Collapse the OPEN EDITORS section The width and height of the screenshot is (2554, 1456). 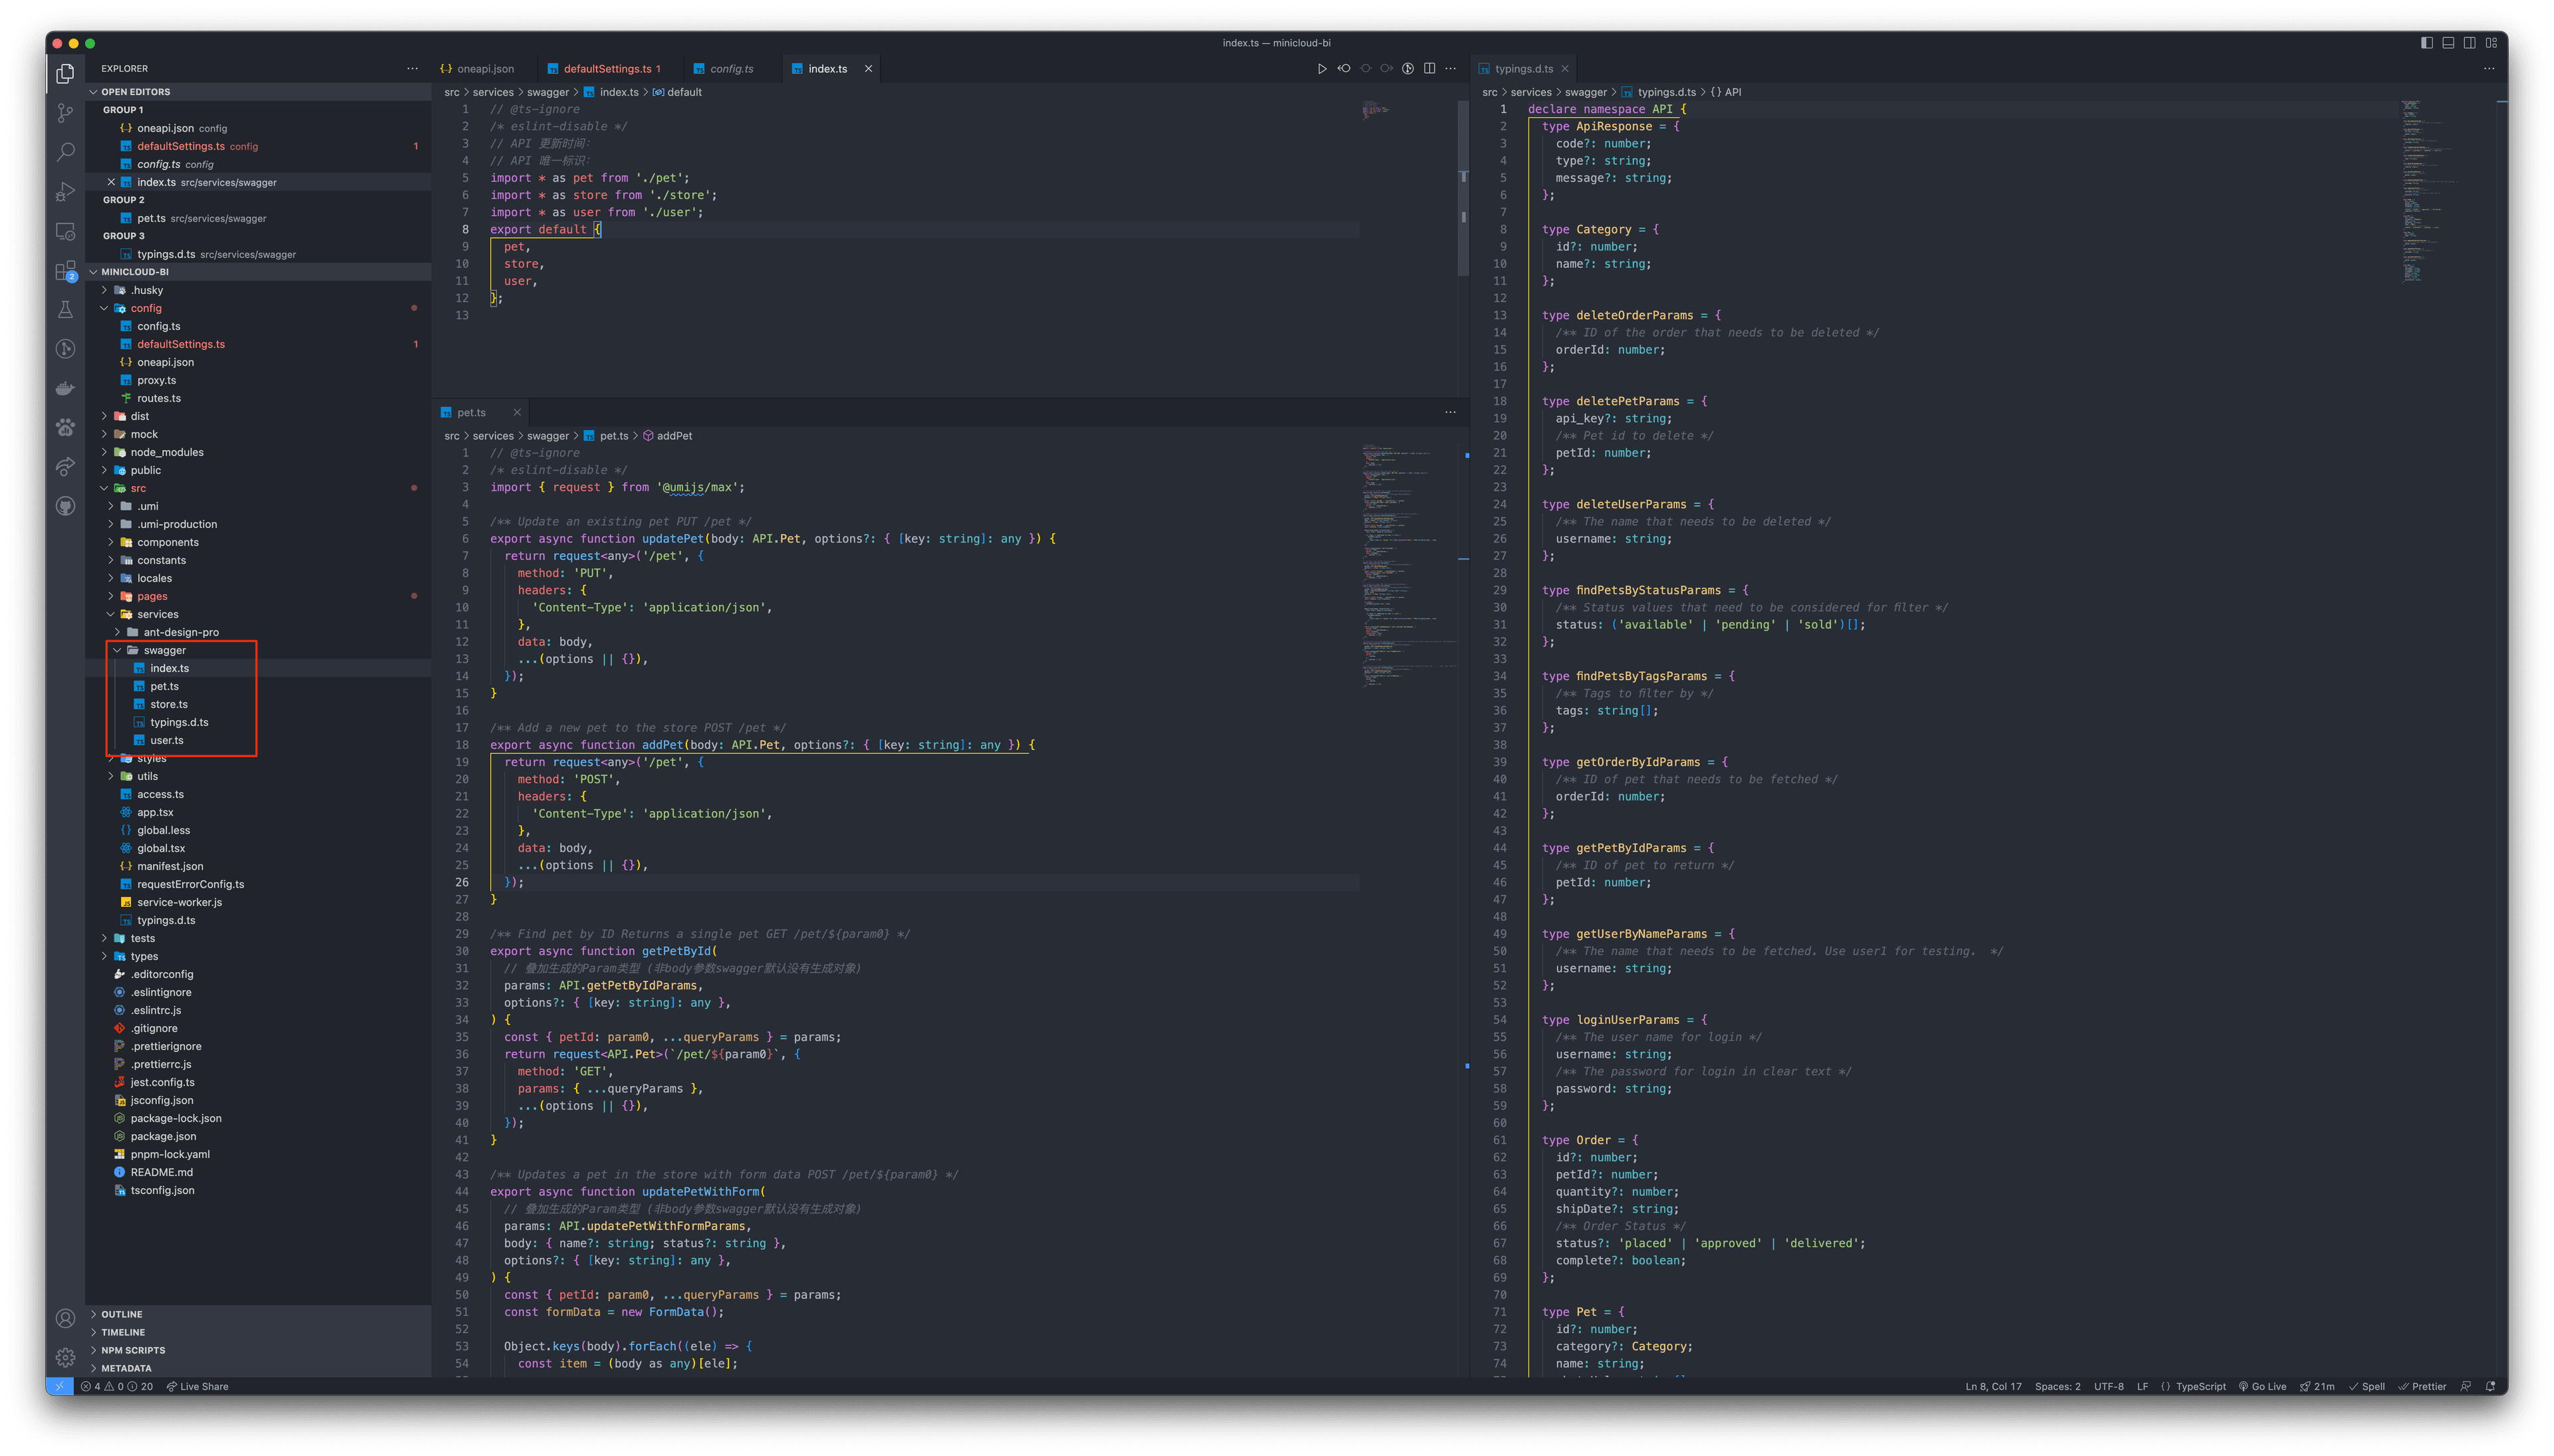click(135, 91)
